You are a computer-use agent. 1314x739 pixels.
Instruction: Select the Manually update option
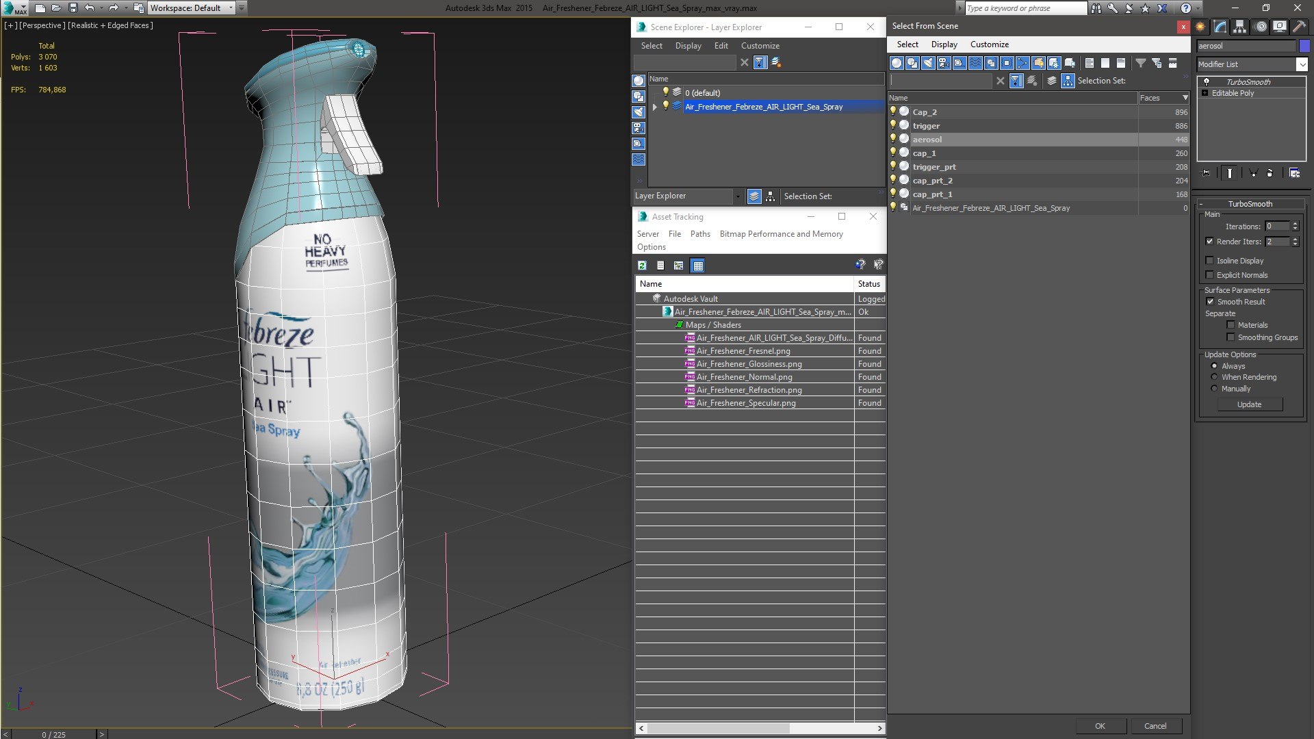1214,389
